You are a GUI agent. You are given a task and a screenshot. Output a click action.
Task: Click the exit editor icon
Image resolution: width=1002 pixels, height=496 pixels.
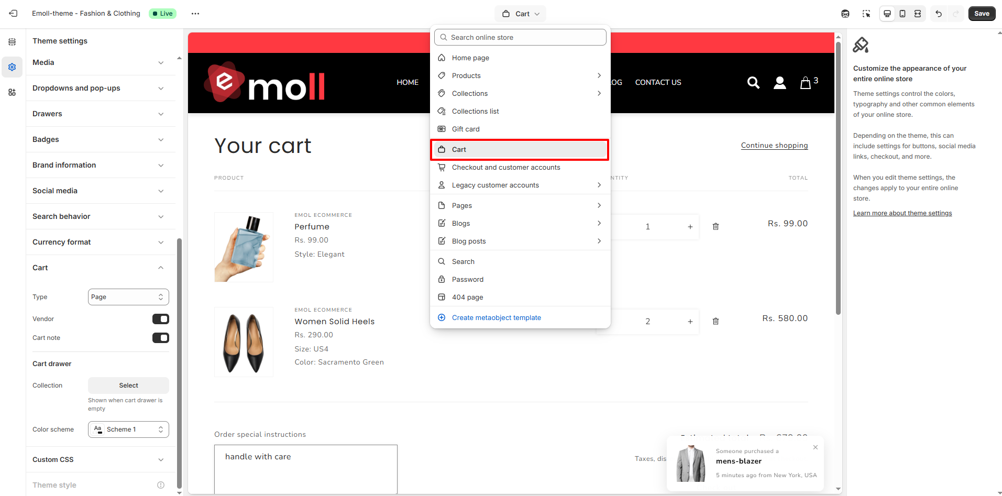(13, 14)
